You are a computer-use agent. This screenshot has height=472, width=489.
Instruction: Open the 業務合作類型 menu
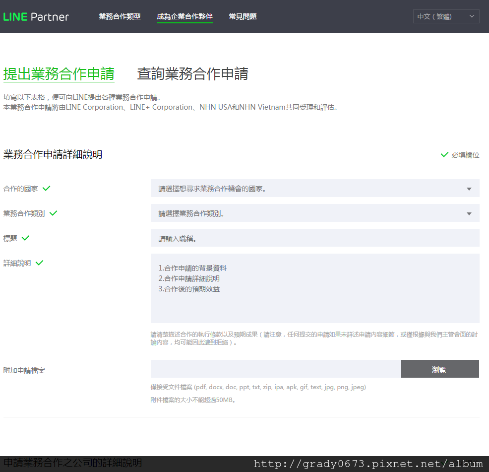pos(120,16)
